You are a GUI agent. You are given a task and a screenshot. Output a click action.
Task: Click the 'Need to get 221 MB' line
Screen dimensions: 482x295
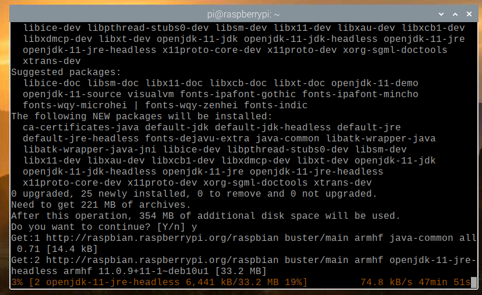point(101,204)
